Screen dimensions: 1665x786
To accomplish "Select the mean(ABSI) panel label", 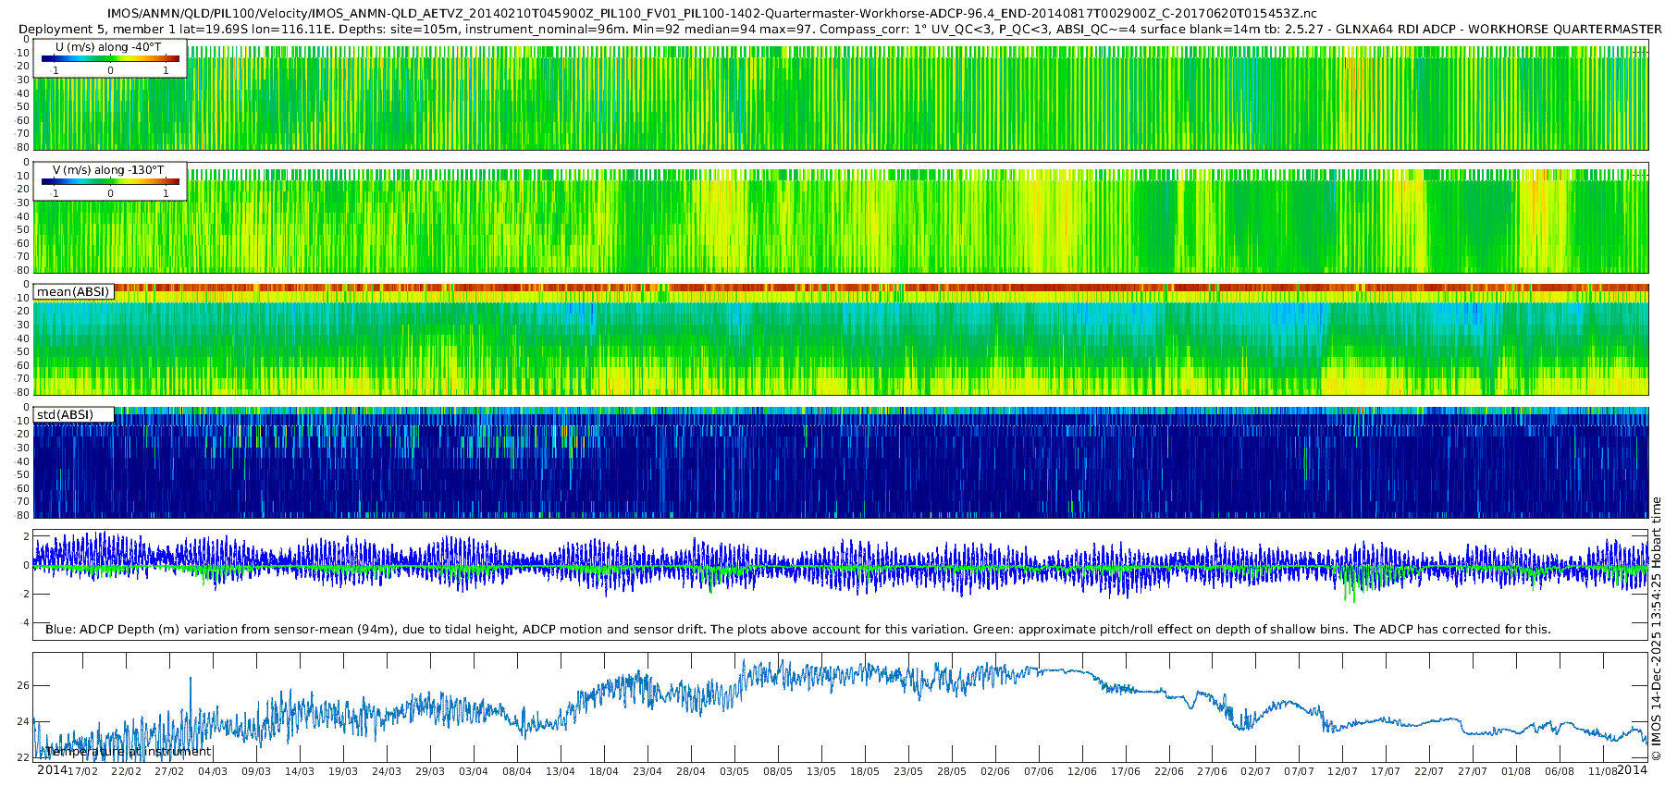I will pyautogui.click(x=73, y=292).
